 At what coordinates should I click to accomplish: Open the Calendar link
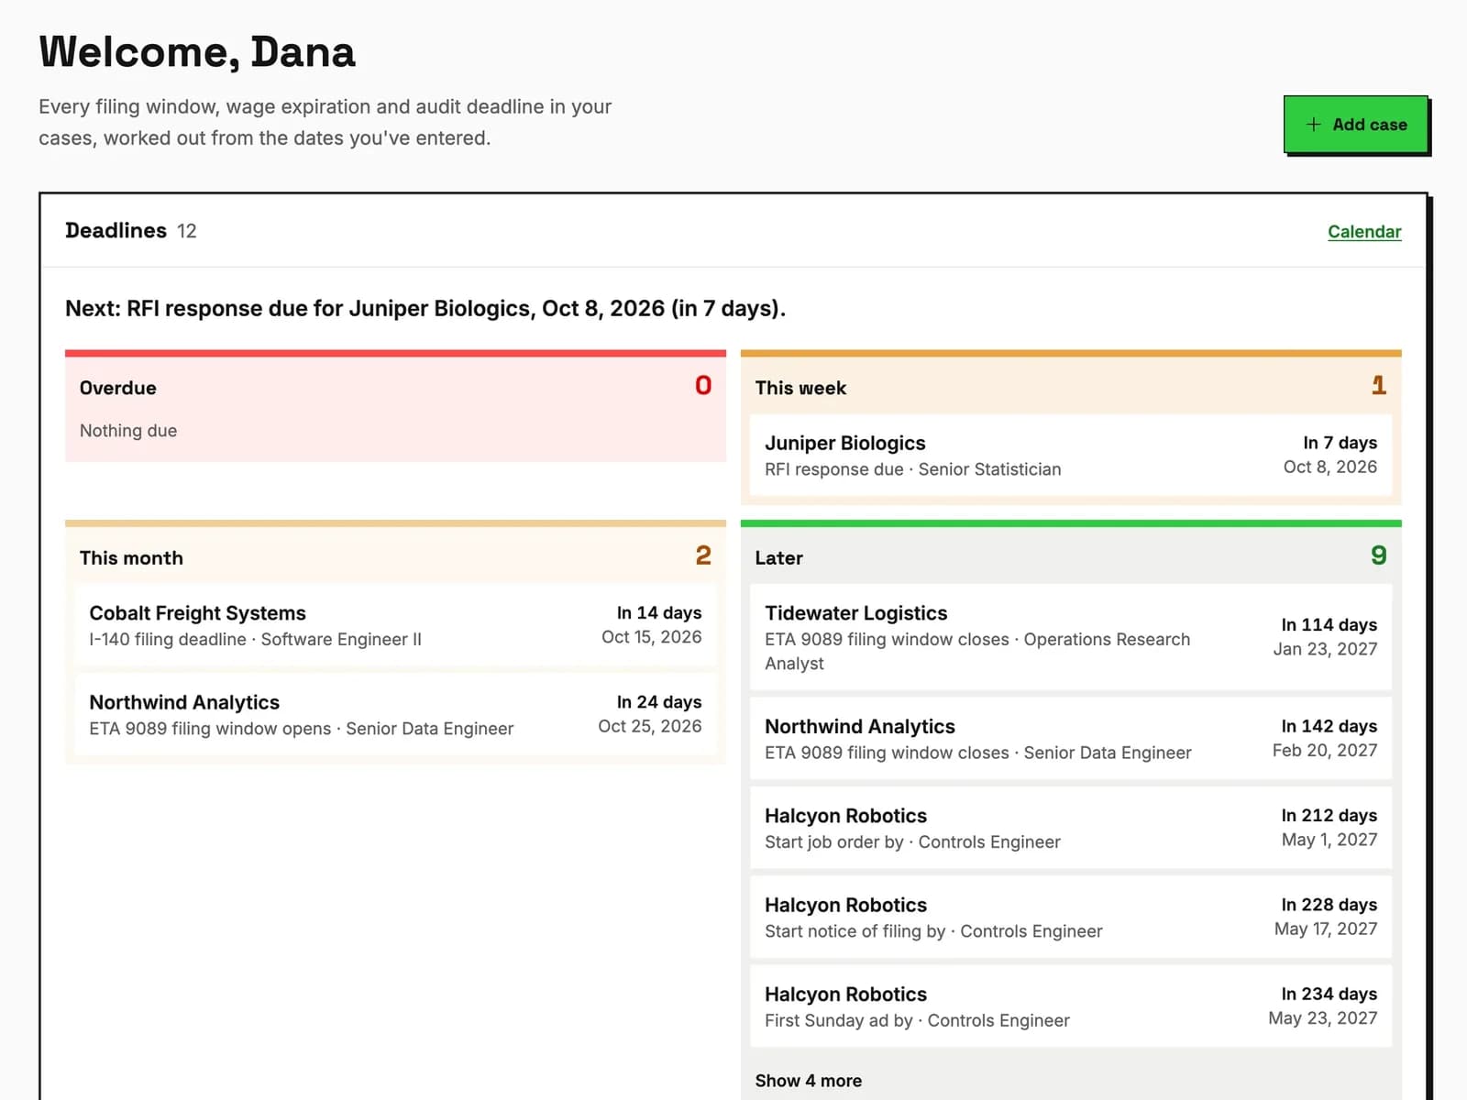tap(1364, 231)
